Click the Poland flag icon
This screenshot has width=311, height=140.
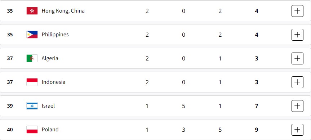tap(32, 130)
